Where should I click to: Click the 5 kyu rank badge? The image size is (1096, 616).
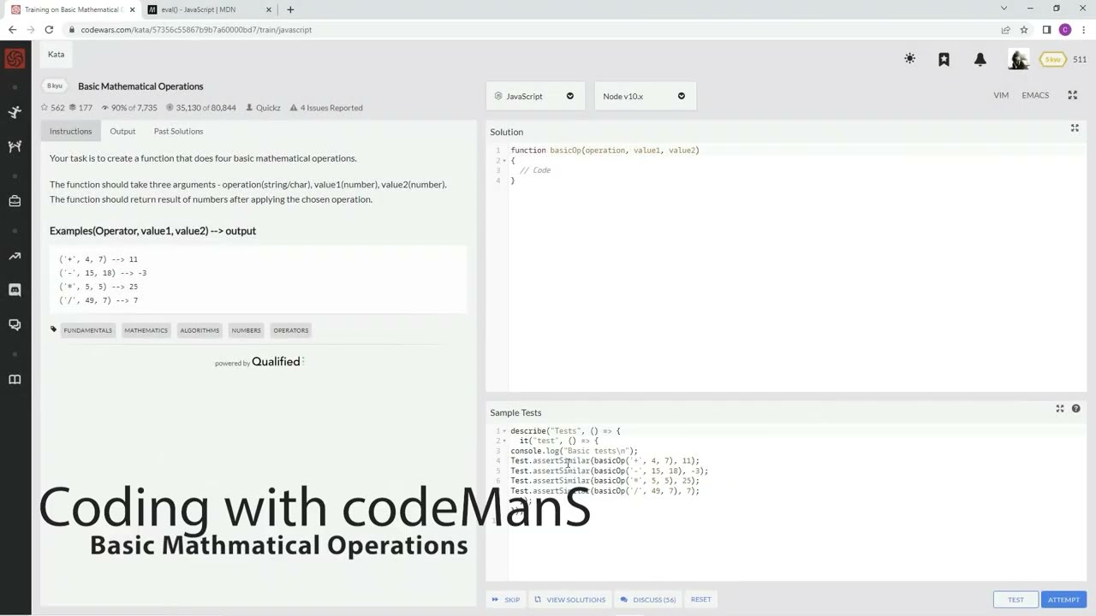pyautogui.click(x=1052, y=59)
